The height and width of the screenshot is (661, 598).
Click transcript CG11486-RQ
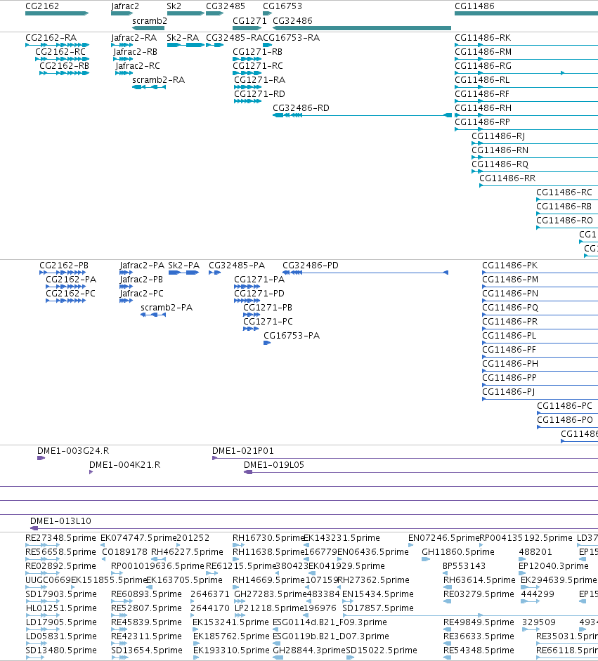click(x=500, y=164)
